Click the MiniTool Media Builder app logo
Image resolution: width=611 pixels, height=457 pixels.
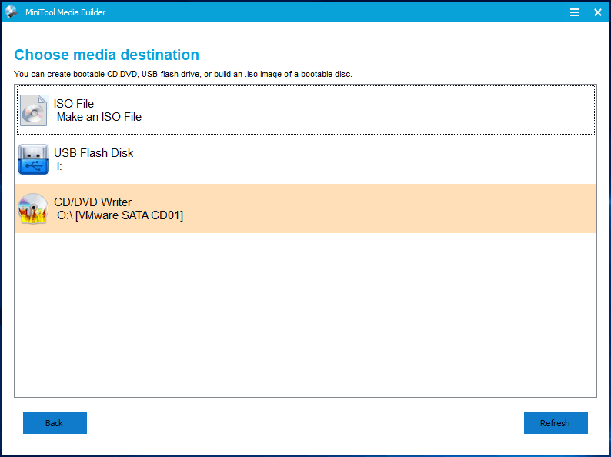coord(12,12)
